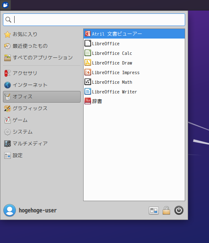This screenshot has width=209, height=243.
Task: Launch LibreOffice Writer
Action: (x=134, y=92)
